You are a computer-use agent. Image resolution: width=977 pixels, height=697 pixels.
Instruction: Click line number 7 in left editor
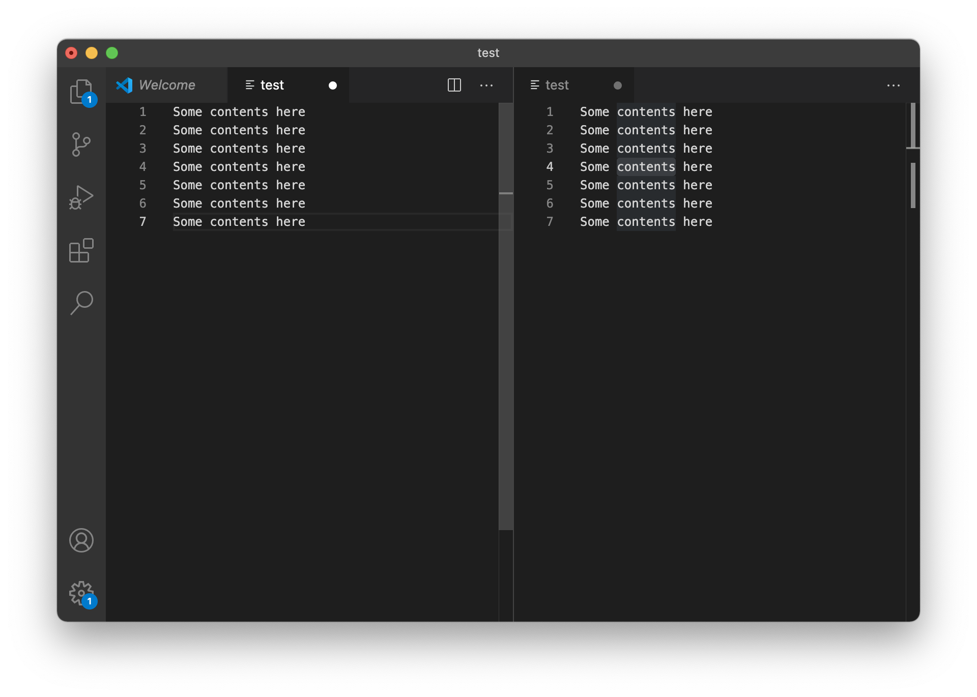click(143, 222)
